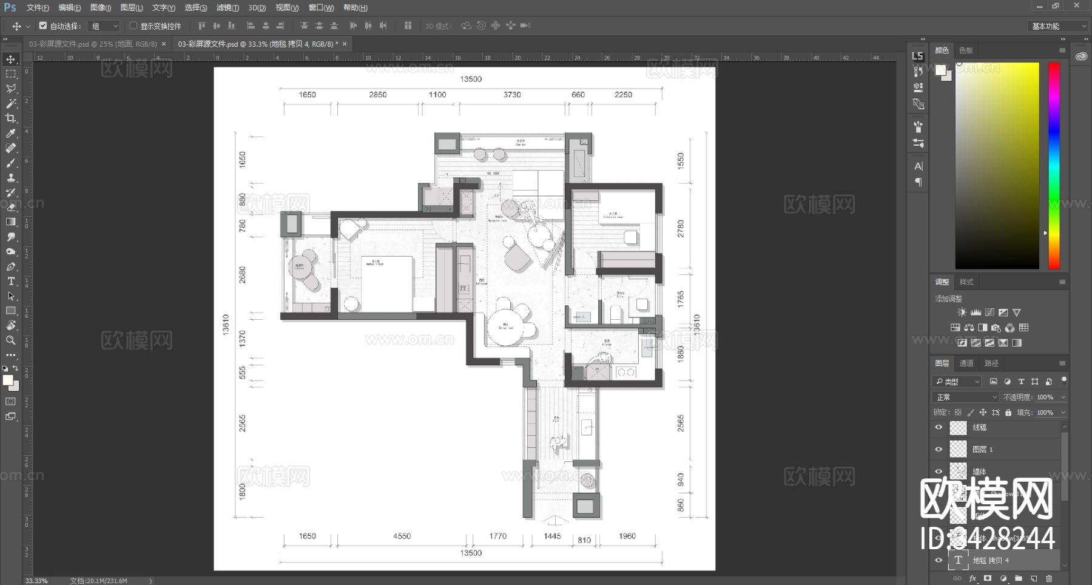Choose the Clone Stamp tool
Viewport: 1092px width, 585px height.
coord(11,178)
